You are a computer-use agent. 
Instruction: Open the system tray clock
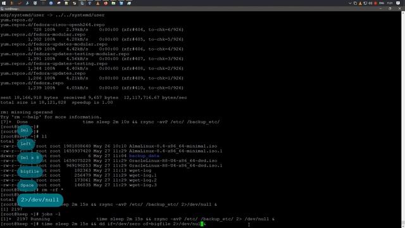[390, 3]
